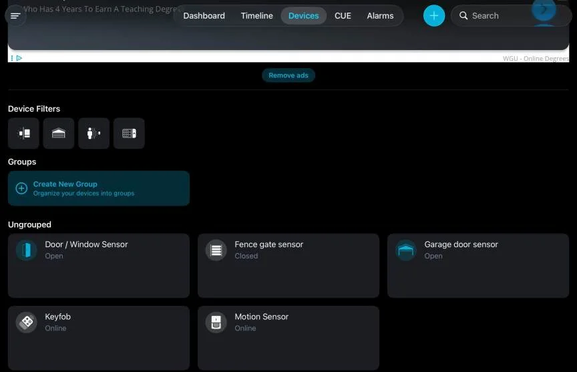Click plus circle icon in Create New Group
Screen dimensions: 577x372
click(x=21, y=188)
